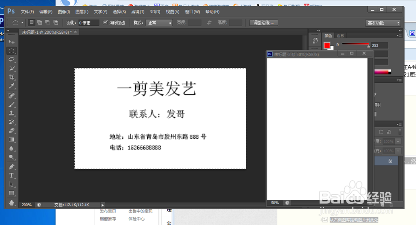Select the Spot Healing Brush tool

tap(11, 96)
